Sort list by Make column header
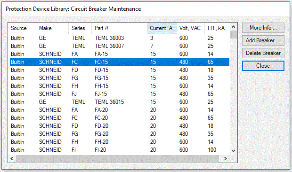 tap(52, 28)
